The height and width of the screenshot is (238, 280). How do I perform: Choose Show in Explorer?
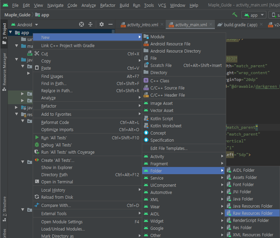[x=87, y=168]
